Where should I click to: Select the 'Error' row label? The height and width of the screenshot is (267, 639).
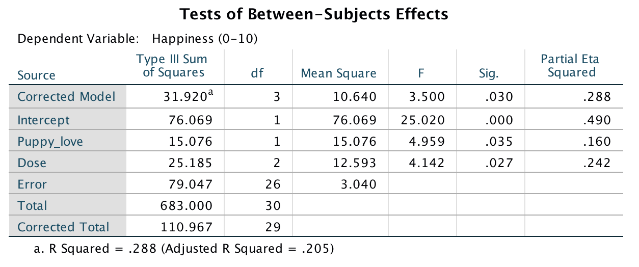32,184
